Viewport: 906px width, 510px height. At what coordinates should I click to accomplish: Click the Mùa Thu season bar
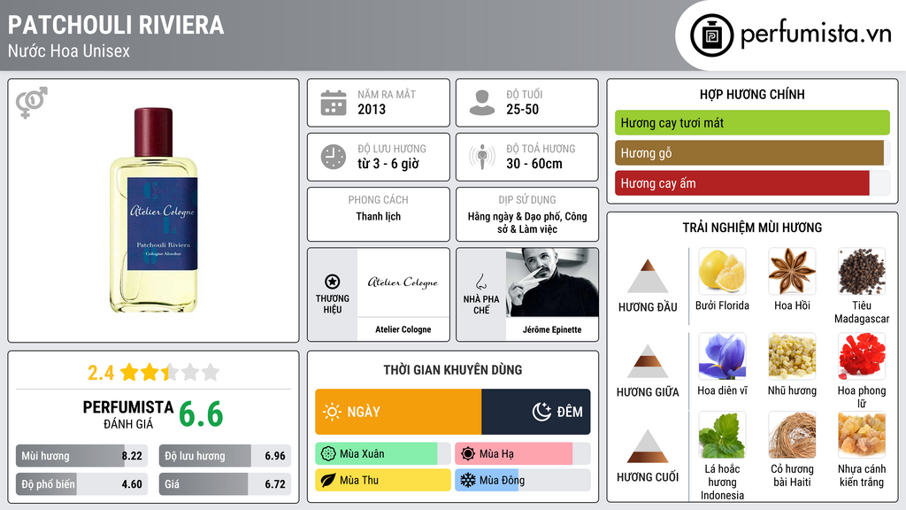383,480
